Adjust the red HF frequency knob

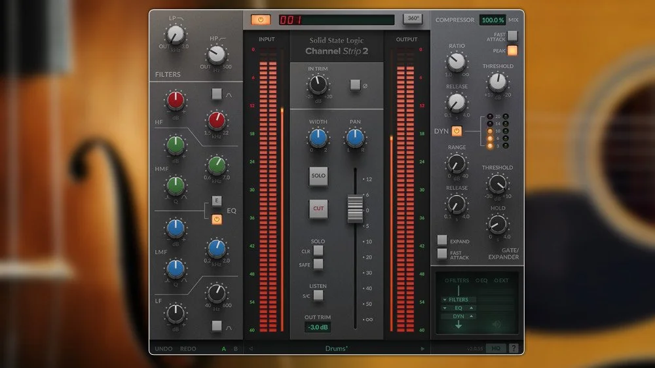pos(216,120)
